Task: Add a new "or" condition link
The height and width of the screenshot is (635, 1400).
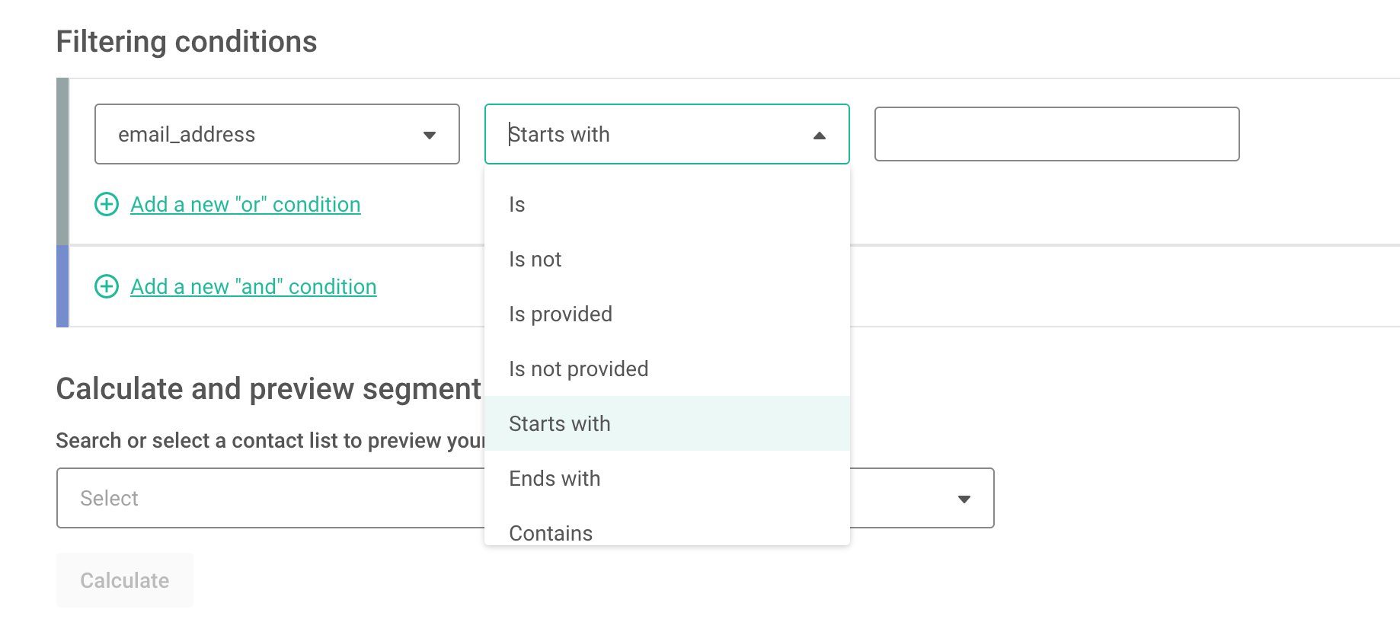Action: 245,204
